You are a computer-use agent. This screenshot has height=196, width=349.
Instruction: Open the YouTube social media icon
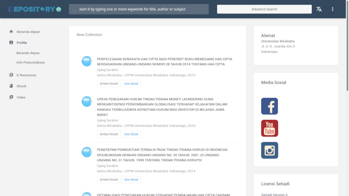[269, 128]
